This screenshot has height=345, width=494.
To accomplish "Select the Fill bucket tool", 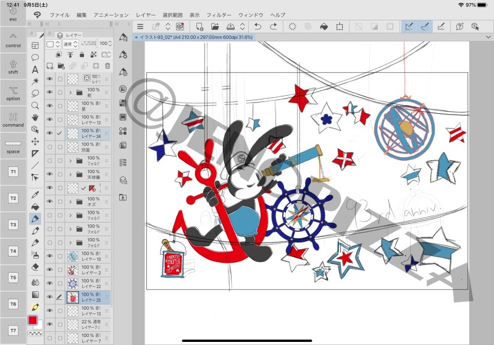I will [35, 207].
